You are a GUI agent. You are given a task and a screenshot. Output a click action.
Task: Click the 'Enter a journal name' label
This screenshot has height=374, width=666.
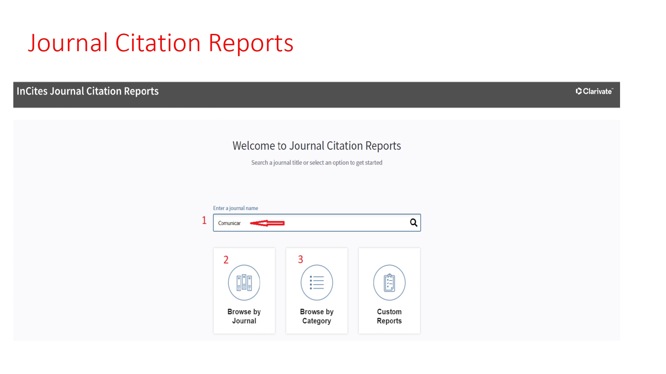235,208
